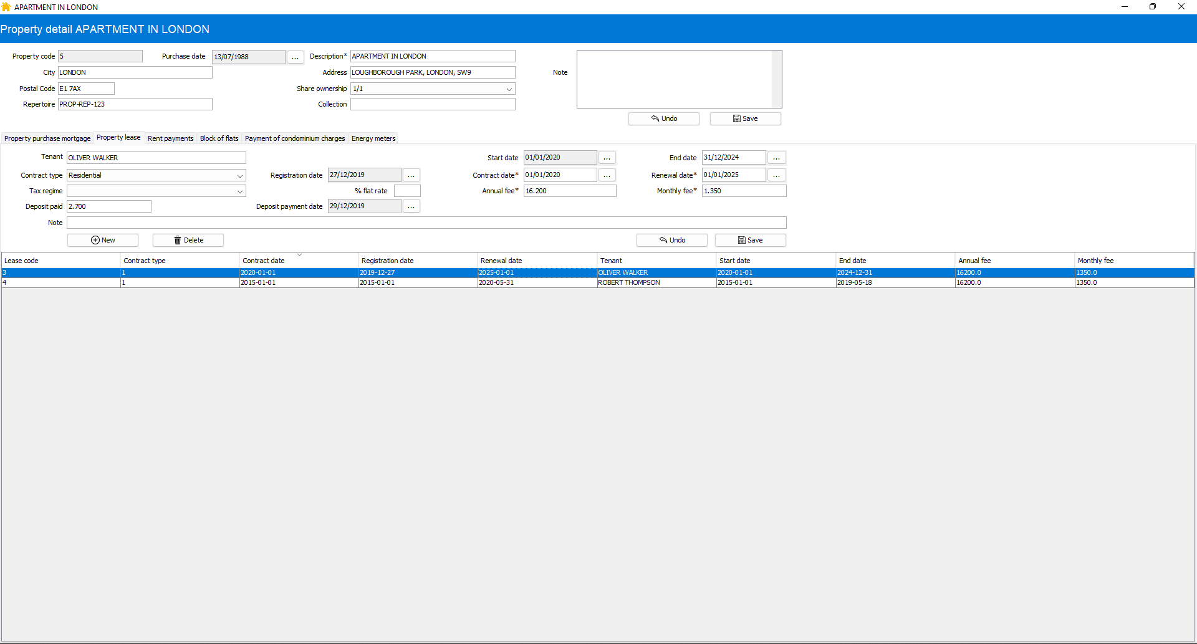Open Registration date picker button

click(411, 175)
